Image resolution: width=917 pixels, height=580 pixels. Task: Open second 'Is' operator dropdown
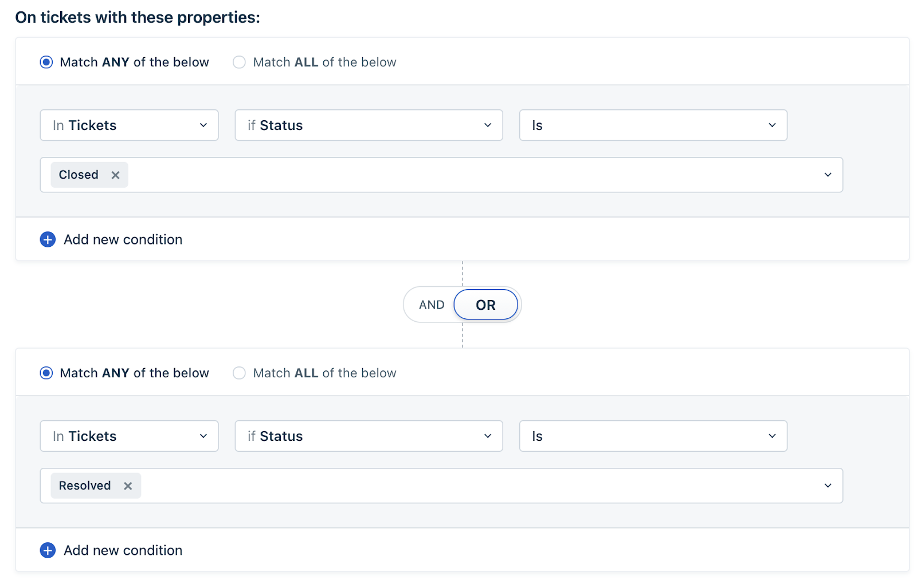click(x=653, y=436)
